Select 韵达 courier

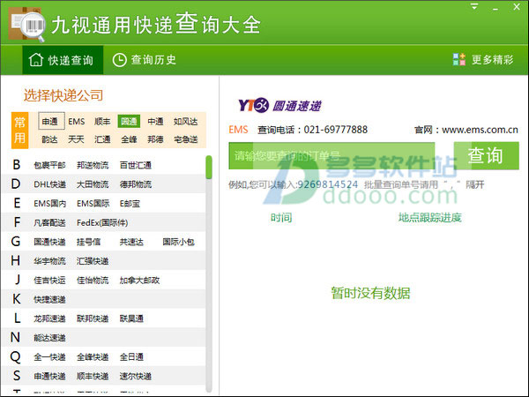pyautogui.click(x=49, y=139)
